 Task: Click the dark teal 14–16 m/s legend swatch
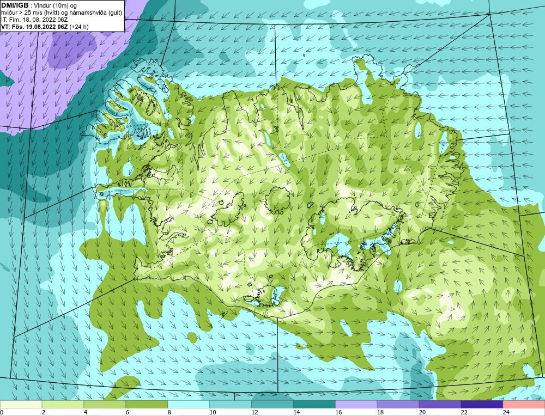(314, 404)
